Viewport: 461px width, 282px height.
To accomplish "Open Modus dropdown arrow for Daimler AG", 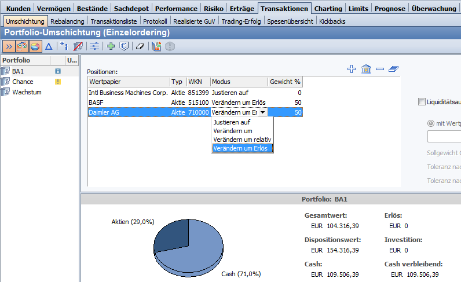I will (263, 112).
